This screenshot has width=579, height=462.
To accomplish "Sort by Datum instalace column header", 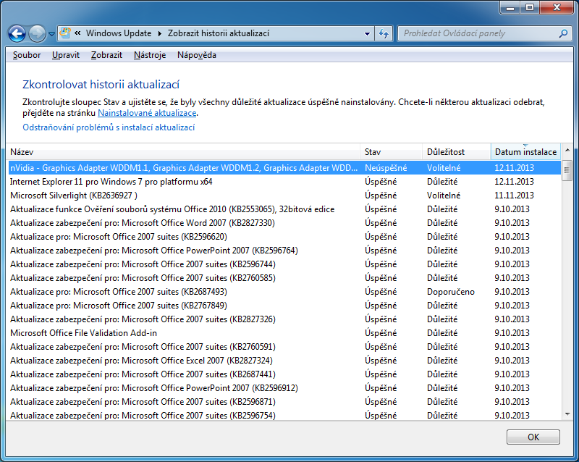I will (x=525, y=152).
